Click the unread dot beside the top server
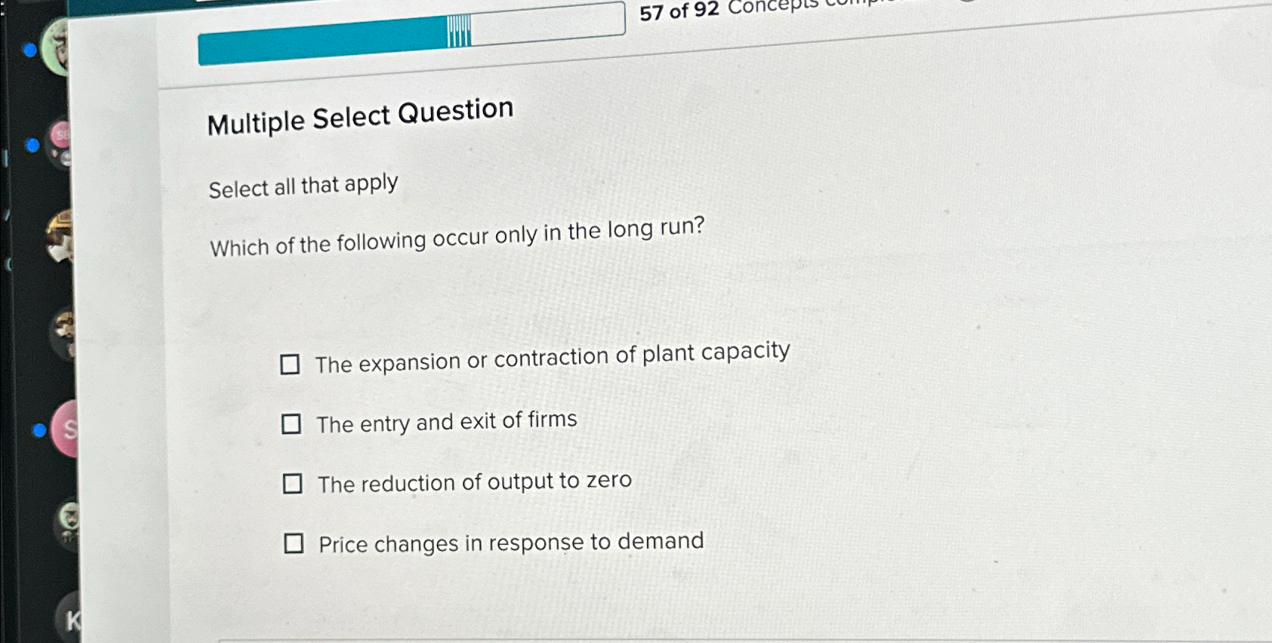1272x643 pixels. coord(29,48)
